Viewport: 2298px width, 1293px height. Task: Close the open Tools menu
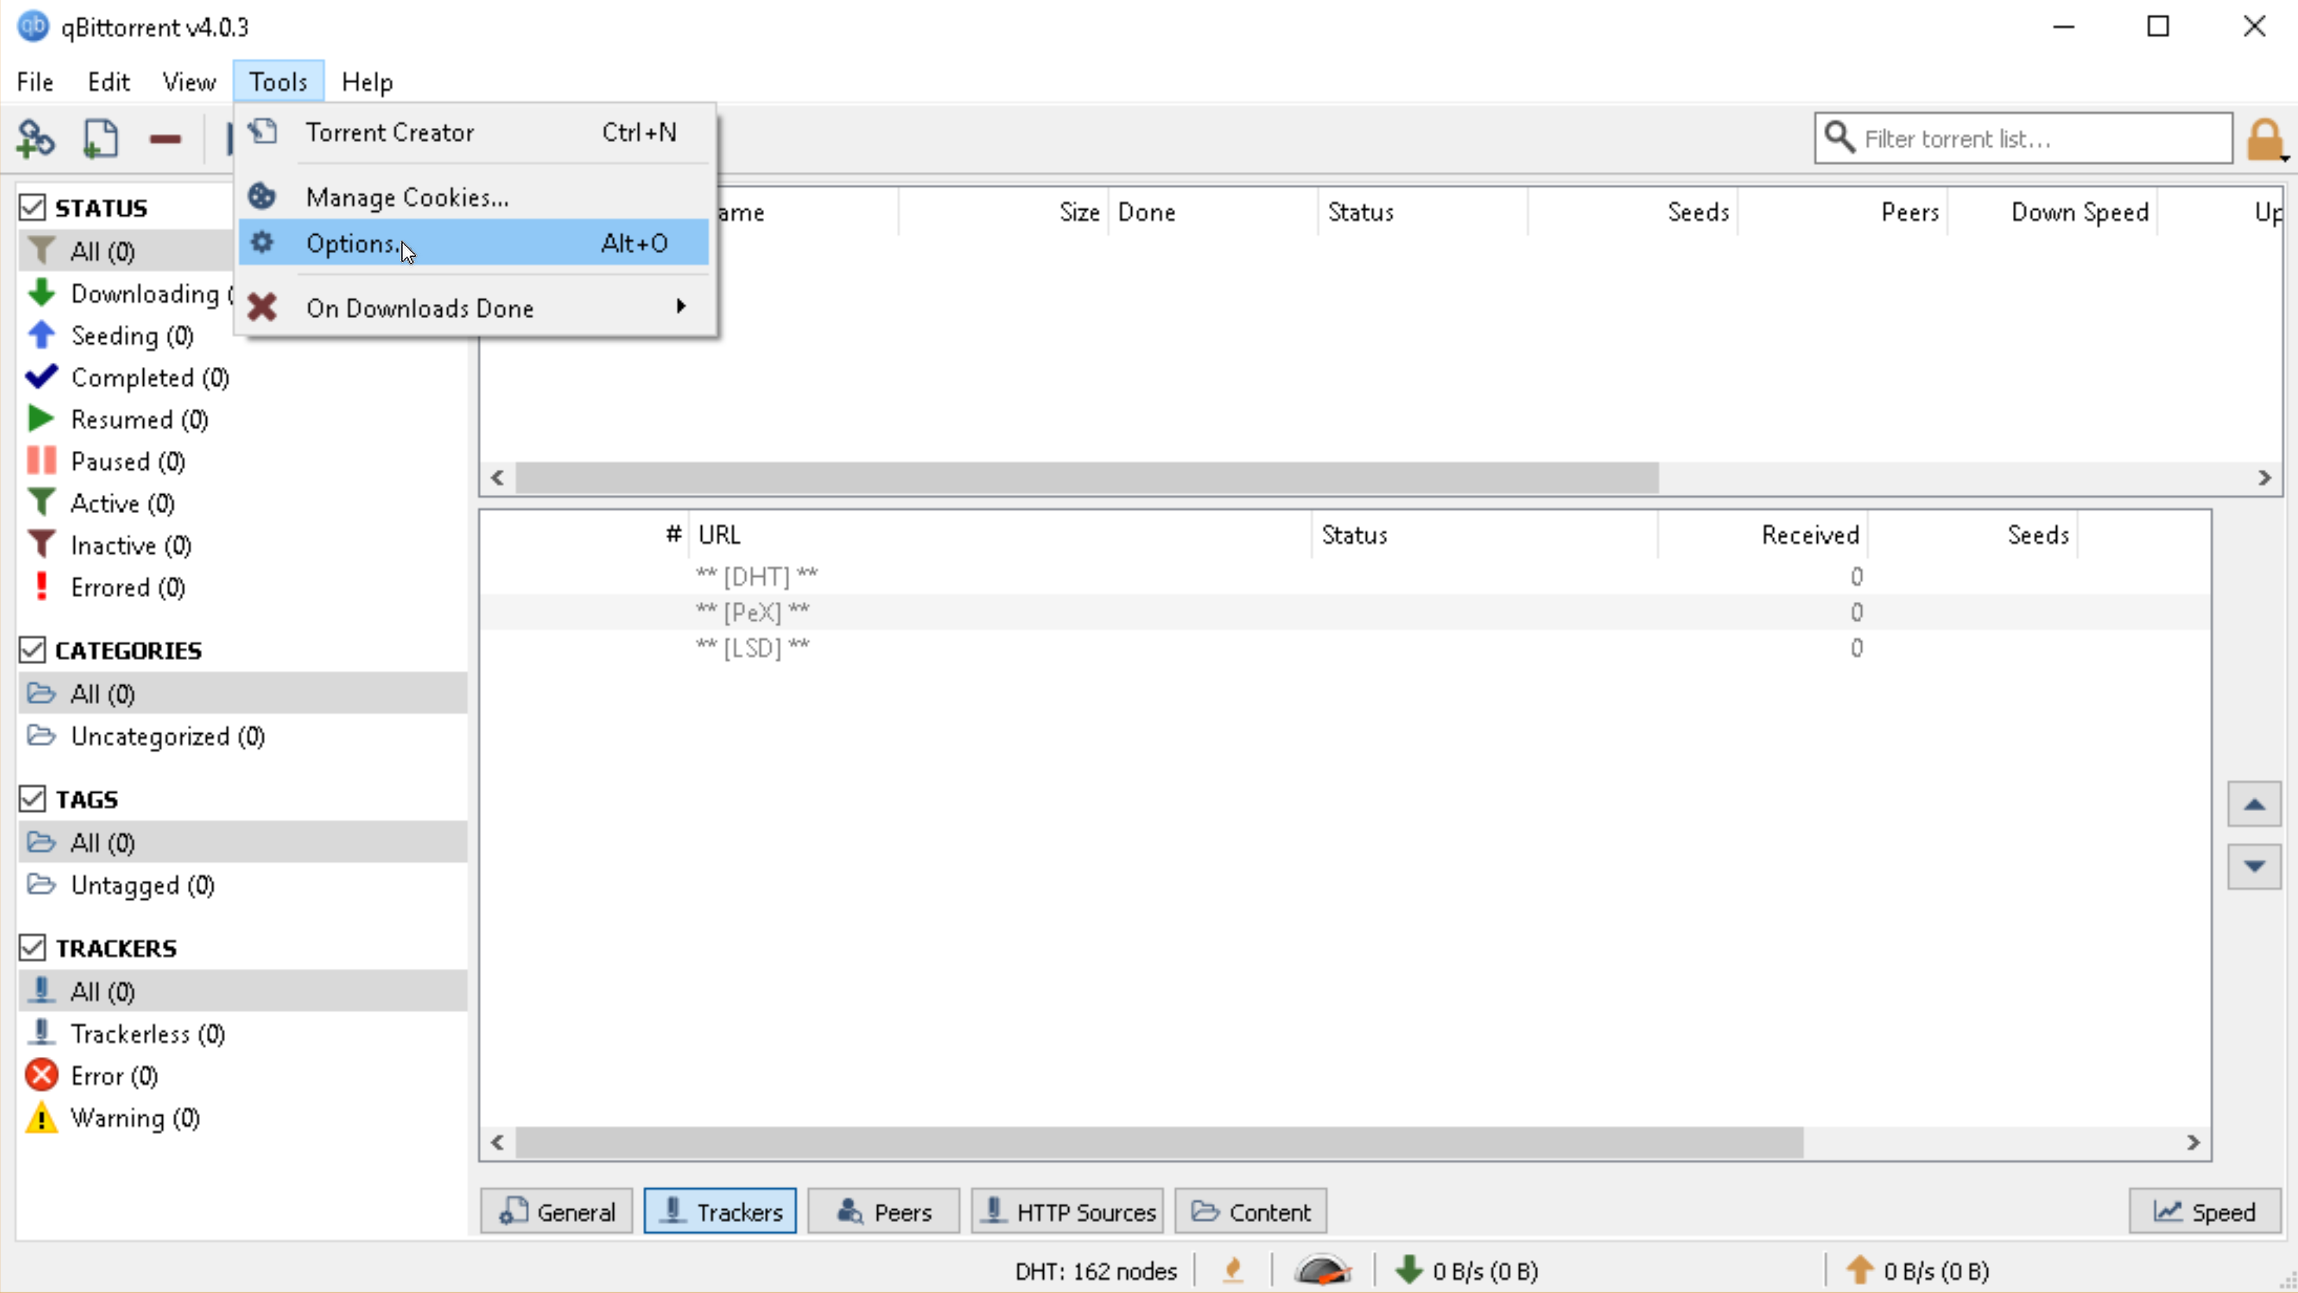click(x=278, y=82)
